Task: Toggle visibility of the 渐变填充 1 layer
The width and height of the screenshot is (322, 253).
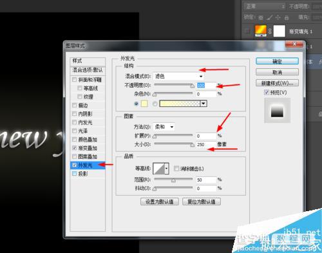Action: [x=247, y=32]
